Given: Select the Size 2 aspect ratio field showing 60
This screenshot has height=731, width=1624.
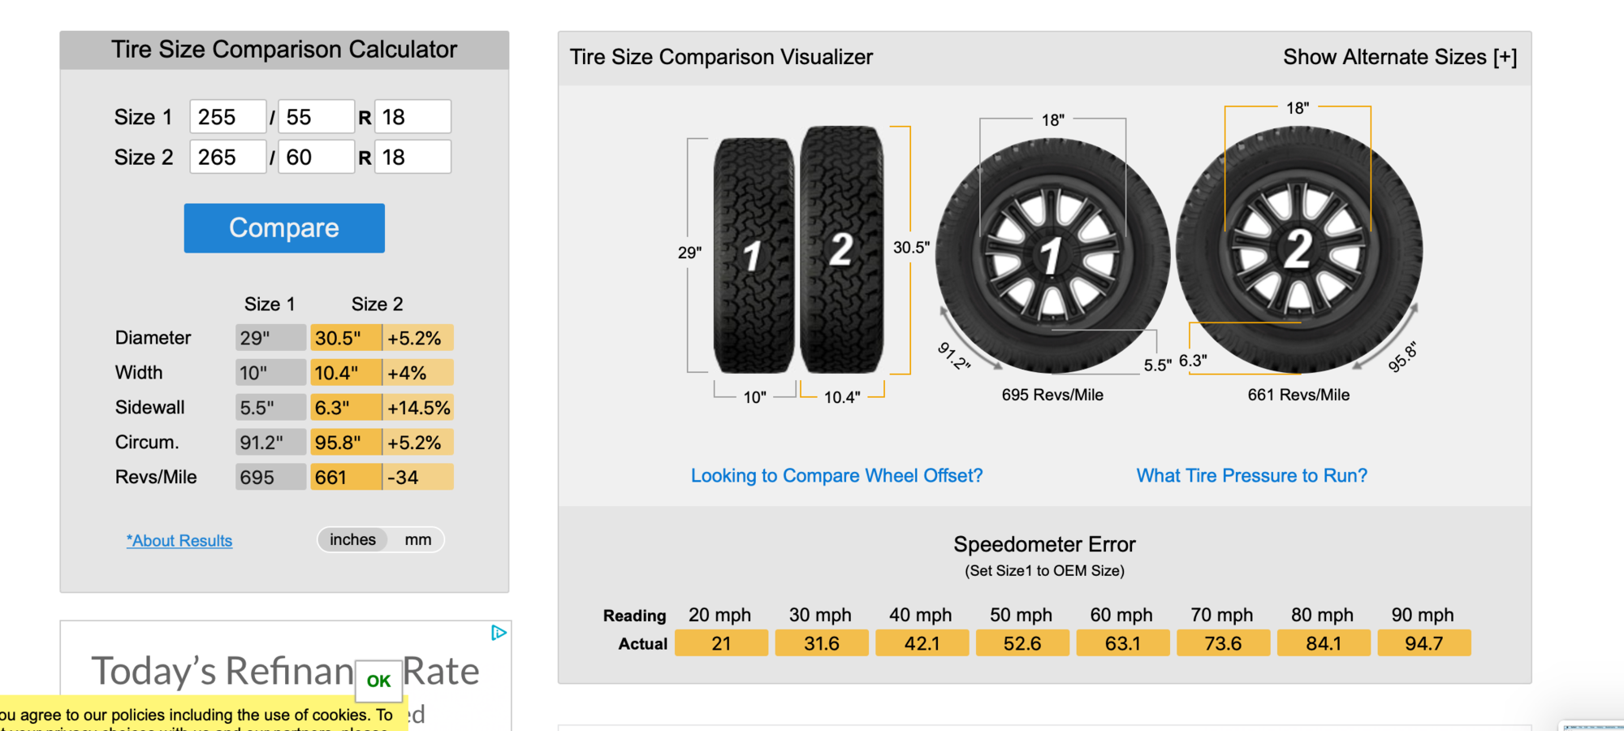Looking at the screenshot, I should (x=316, y=156).
